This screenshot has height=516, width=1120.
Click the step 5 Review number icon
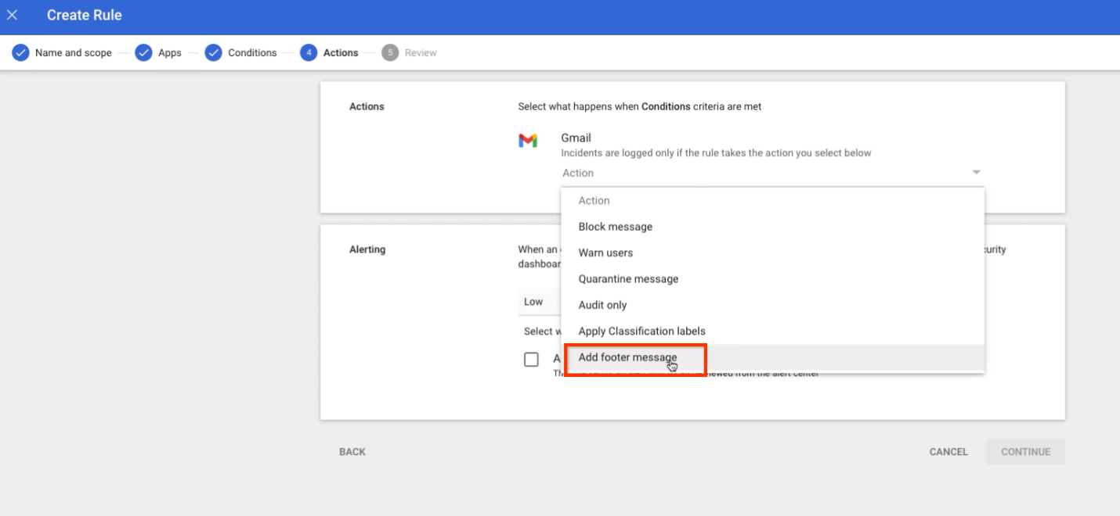[x=390, y=53]
